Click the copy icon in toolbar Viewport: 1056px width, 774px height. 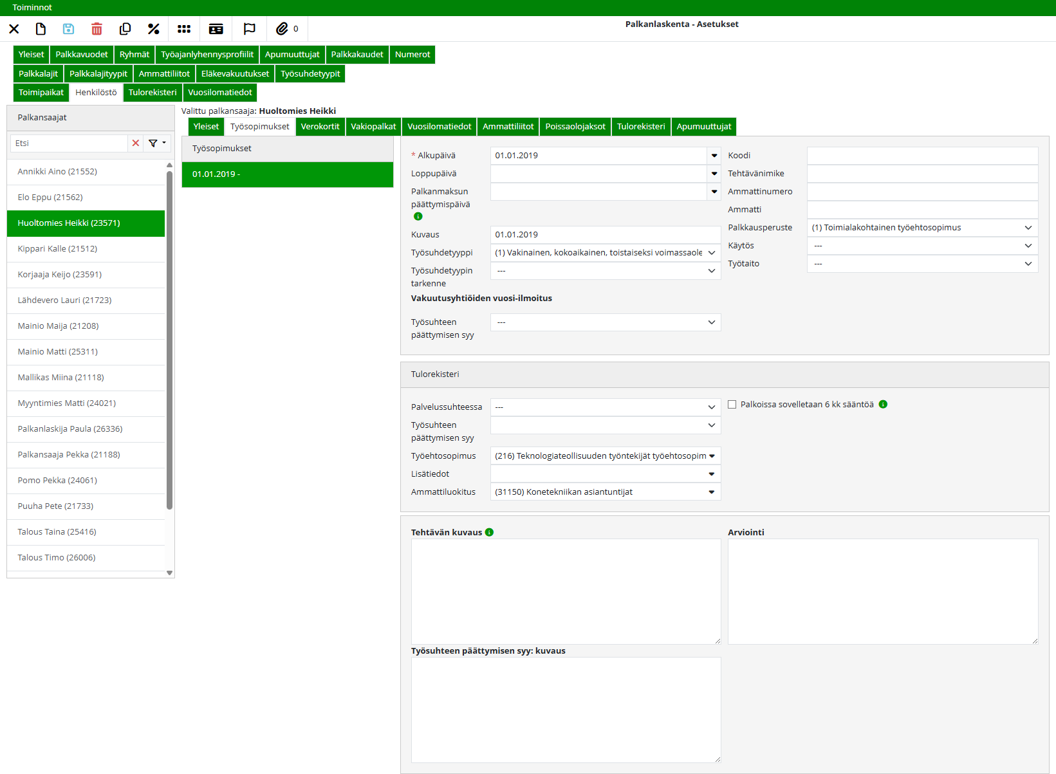[x=125, y=29]
